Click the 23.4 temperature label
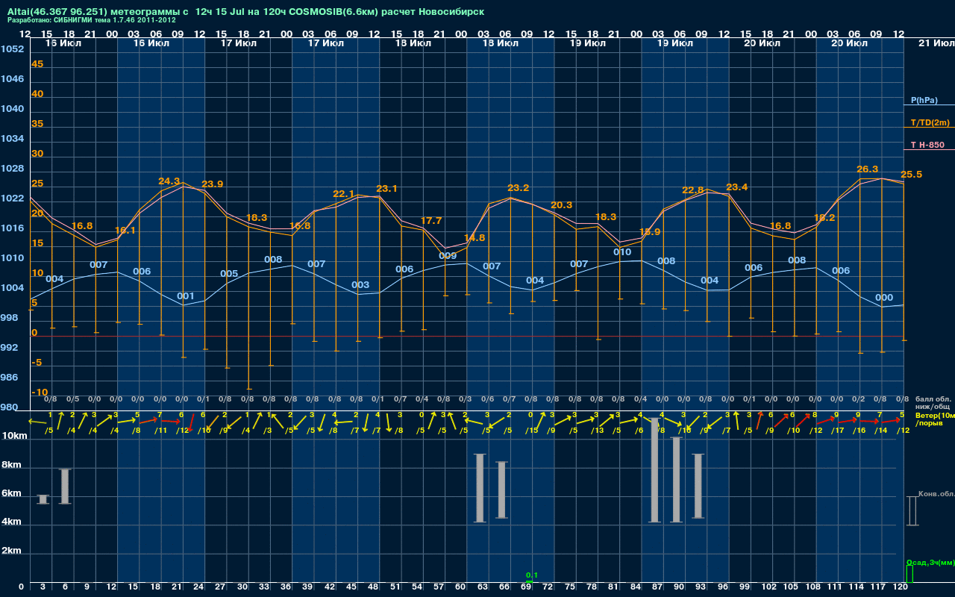The width and height of the screenshot is (955, 597). pos(736,187)
